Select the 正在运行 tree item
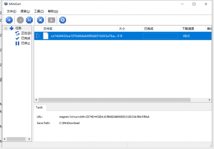 point(26,33)
